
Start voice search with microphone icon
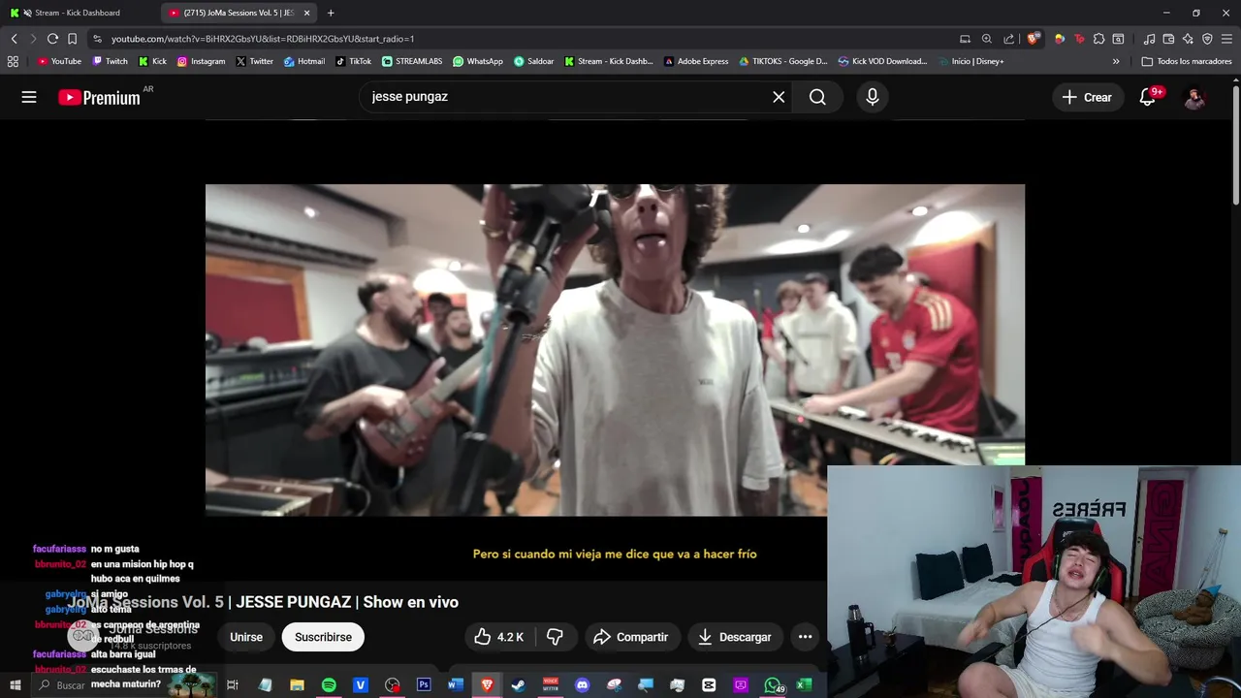pos(873,97)
